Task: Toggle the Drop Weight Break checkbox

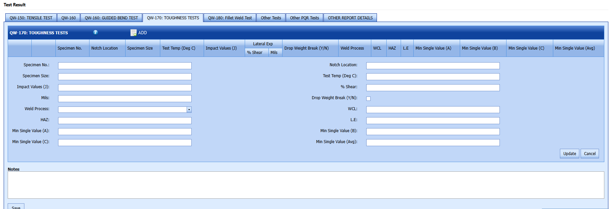Action: coord(368,99)
